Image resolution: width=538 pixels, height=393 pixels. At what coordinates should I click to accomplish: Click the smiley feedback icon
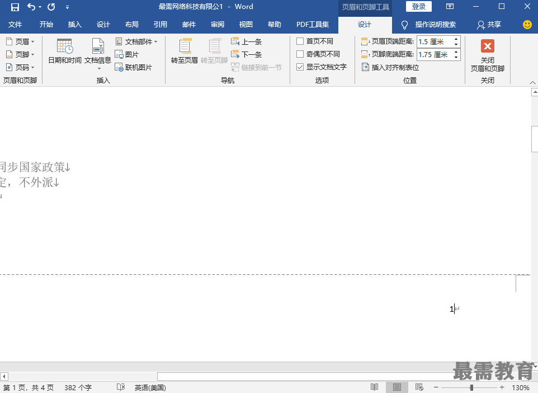click(x=527, y=25)
